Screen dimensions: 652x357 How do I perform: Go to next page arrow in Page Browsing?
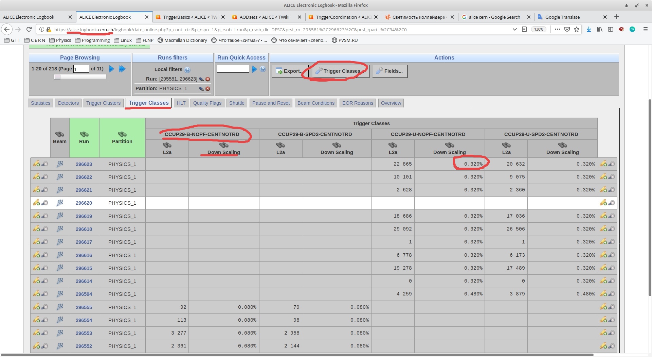(x=111, y=69)
